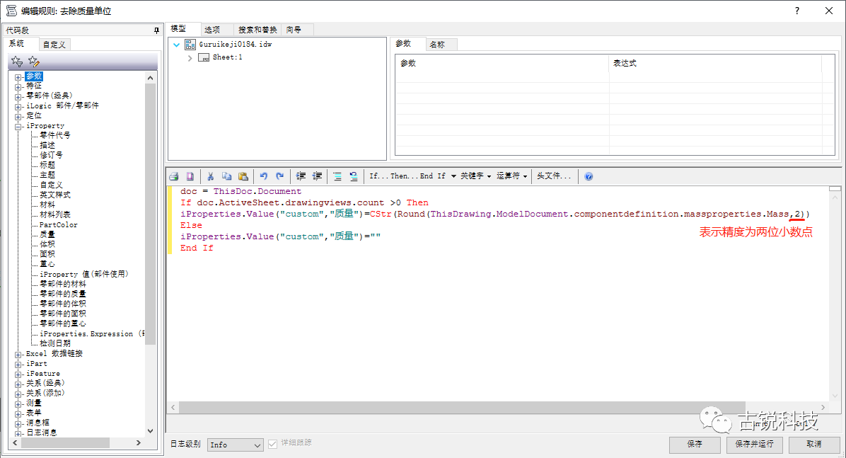This screenshot has width=846, height=458.
Task: Click the comment lines icon
Action: [337, 176]
